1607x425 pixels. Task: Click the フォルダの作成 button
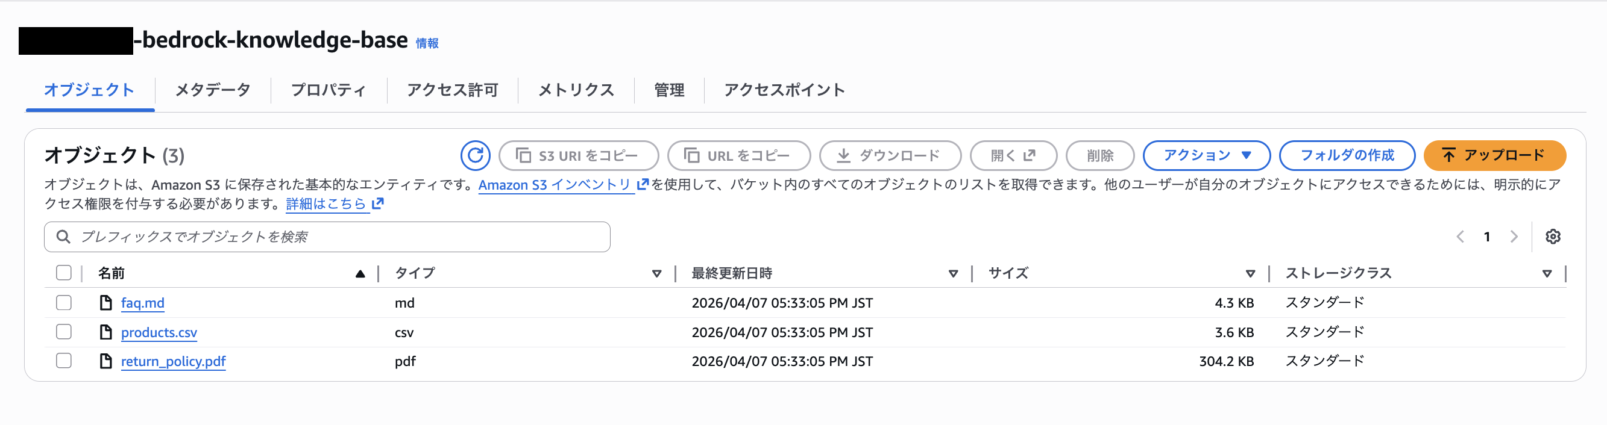[x=1347, y=155]
